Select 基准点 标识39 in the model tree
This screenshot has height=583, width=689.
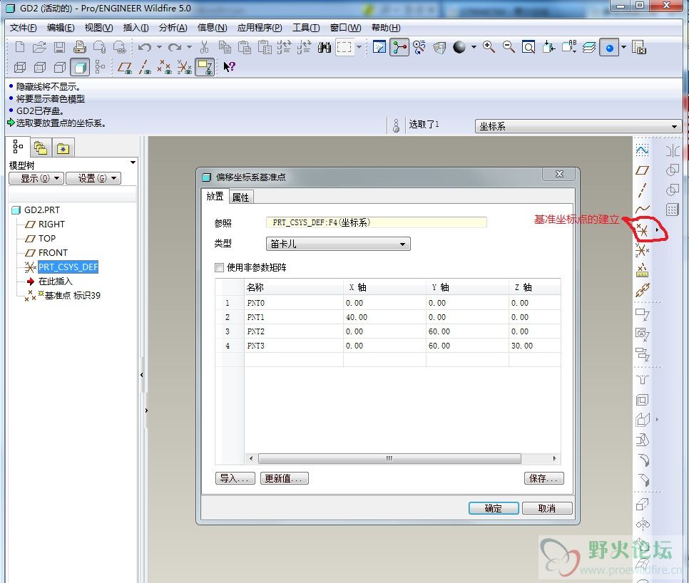pyautogui.click(x=73, y=296)
